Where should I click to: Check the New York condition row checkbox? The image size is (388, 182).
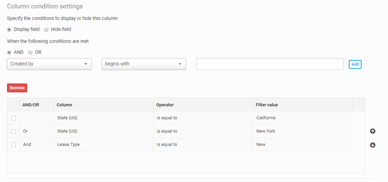point(14,131)
